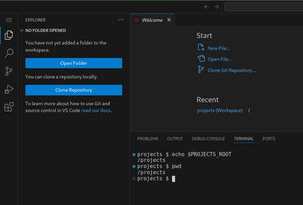Open Explorer's more actions ellipsis
303x205 pixels.
click(x=121, y=20)
